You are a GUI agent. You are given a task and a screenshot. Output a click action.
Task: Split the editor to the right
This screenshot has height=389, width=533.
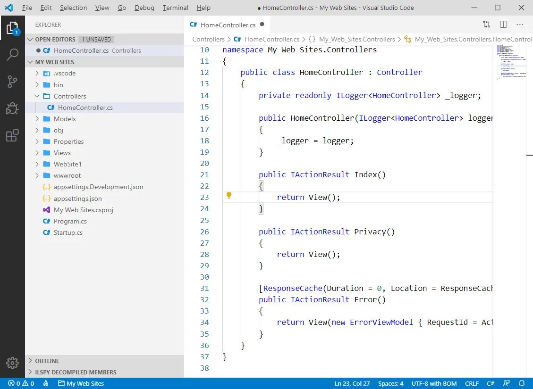point(503,25)
